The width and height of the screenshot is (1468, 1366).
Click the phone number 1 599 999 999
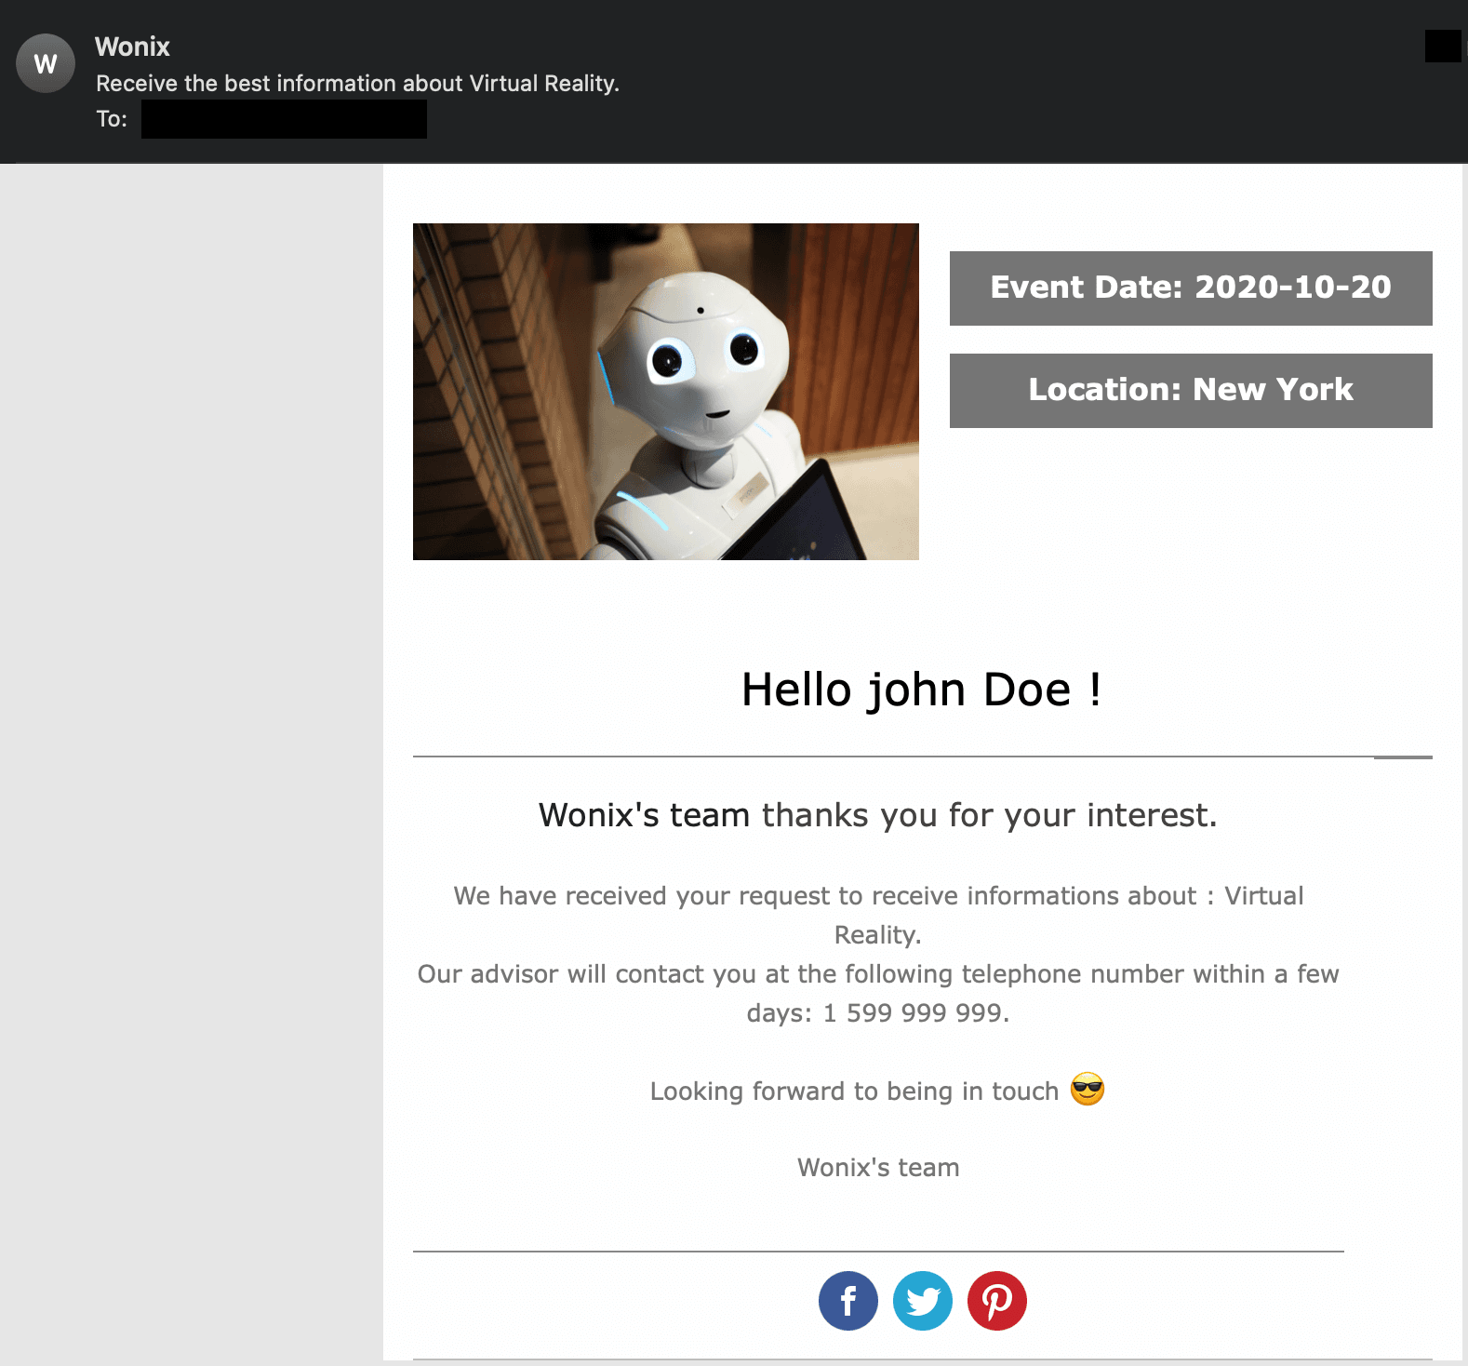click(x=913, y=1012)
